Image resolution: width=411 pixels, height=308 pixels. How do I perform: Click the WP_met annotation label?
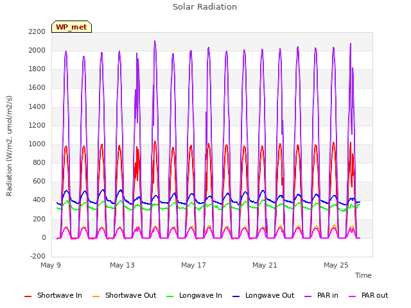click(x=71, y=27)
